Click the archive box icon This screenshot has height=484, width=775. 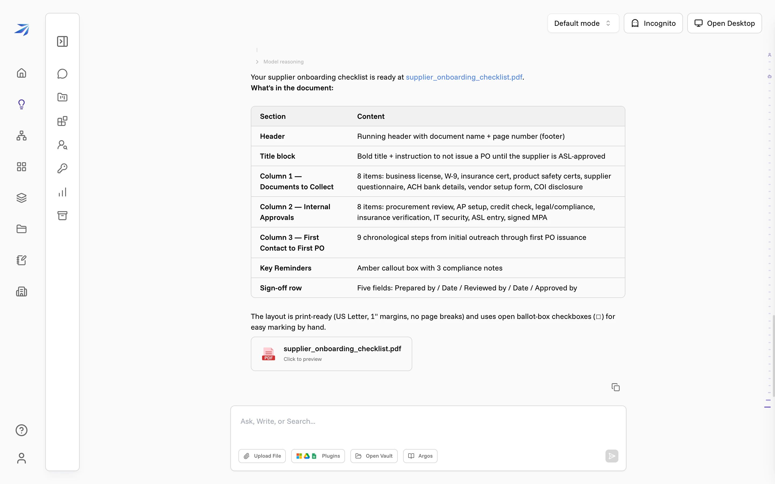(62, 215)
